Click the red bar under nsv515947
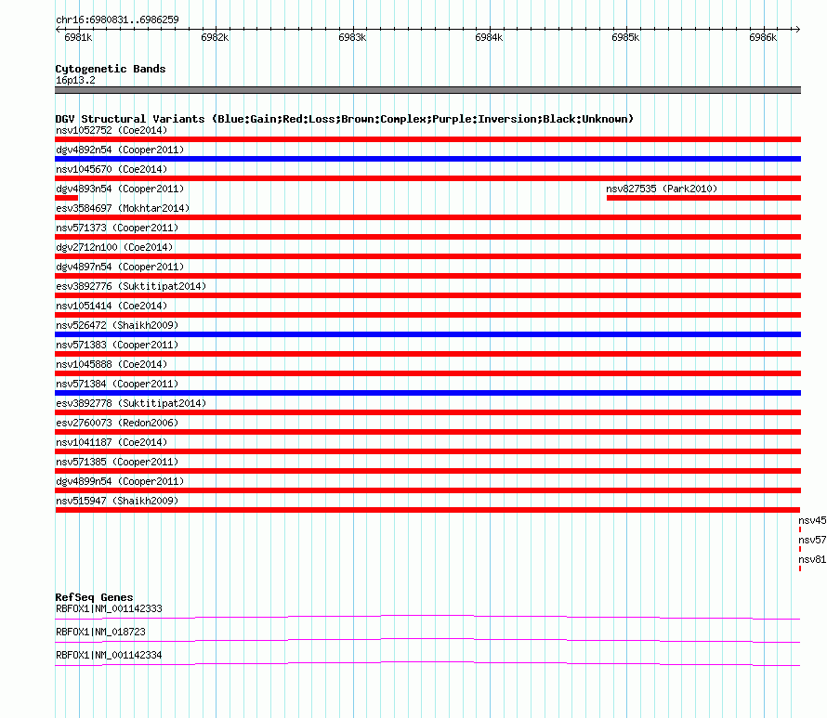Screen dimensions: 827x718 pos(427,510)
